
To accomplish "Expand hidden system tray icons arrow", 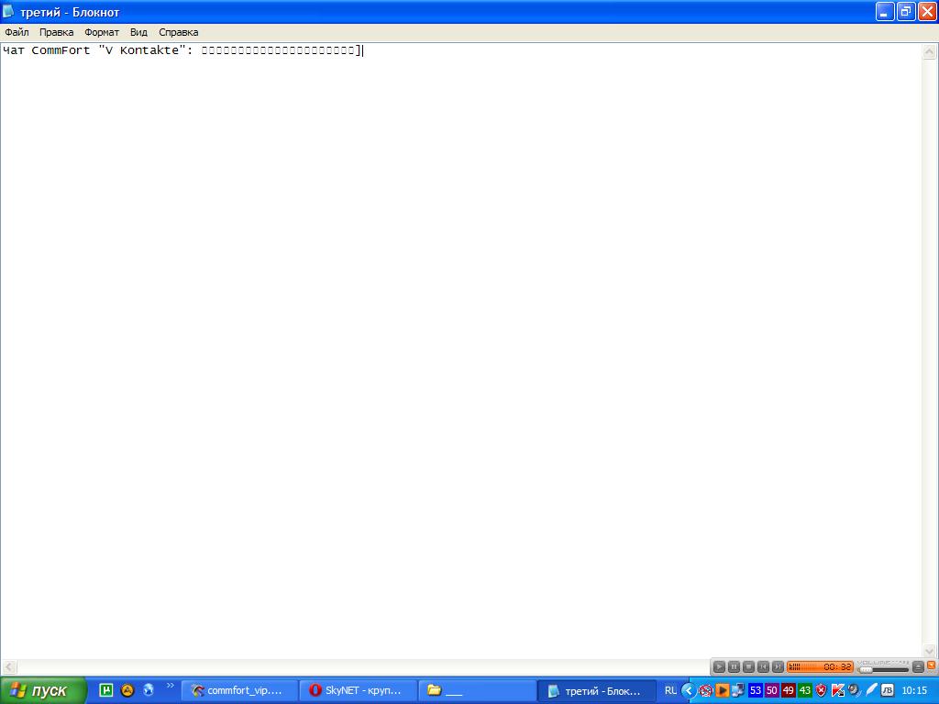I will (688, 690).
